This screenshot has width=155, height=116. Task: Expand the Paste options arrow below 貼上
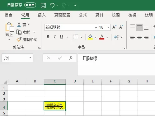pos(9,39)
